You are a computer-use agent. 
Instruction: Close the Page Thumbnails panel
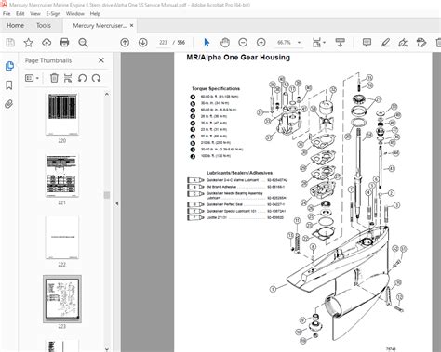[101, 60]
